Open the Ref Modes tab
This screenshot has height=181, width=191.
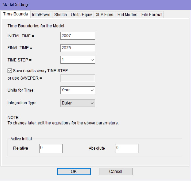click(127, 15)
